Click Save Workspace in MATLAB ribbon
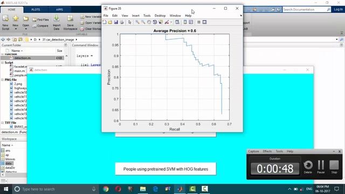The width and height of the screenshot is (345, 194). tap(70, 23)
